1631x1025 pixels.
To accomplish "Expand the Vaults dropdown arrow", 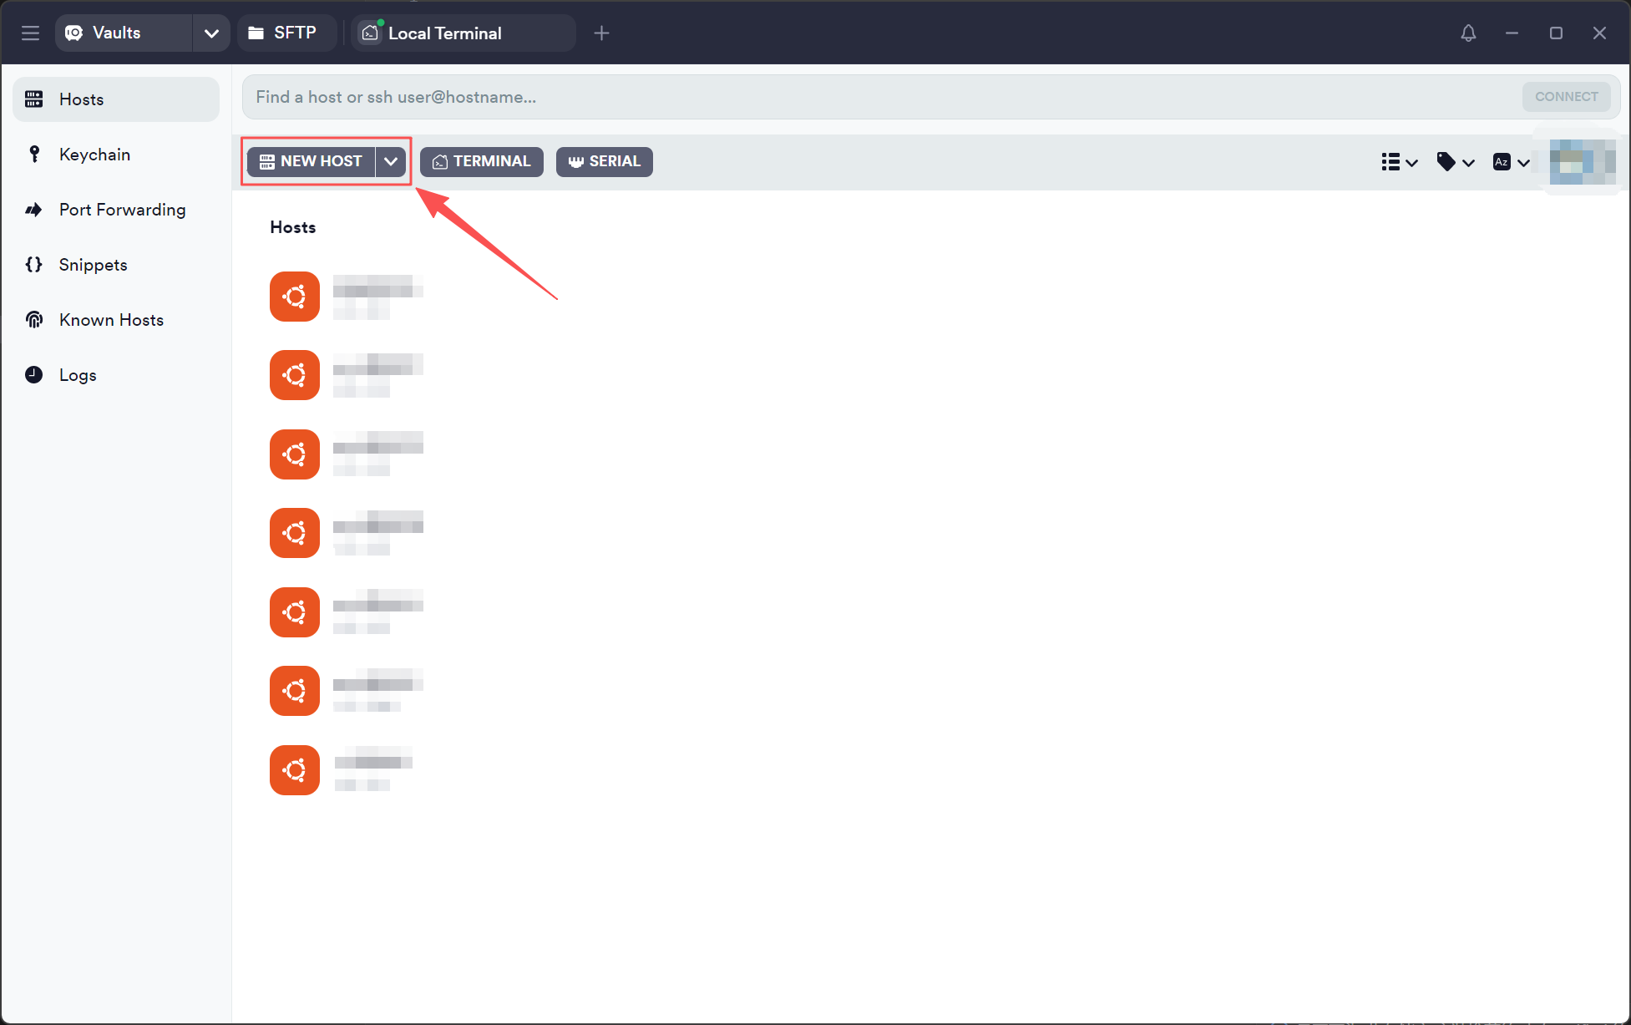I will [x=211, y=33].
